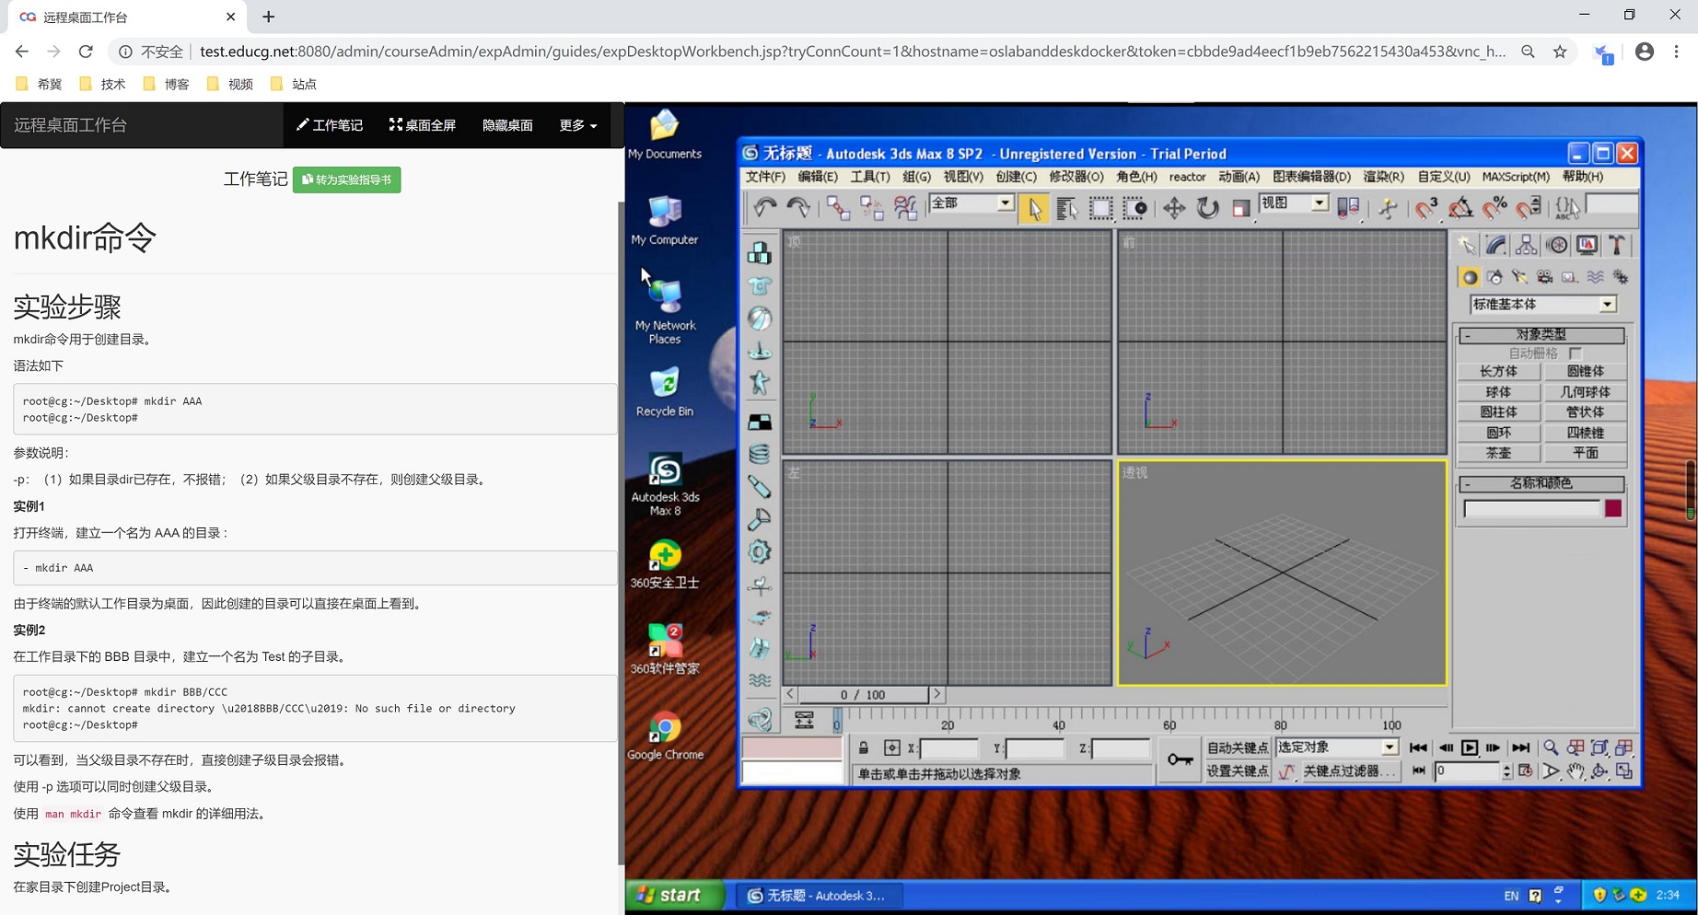Collapse the 对象类型 rollout
The height and width of the screenshot is (915, 1698).
click(x=1541, y=335)
